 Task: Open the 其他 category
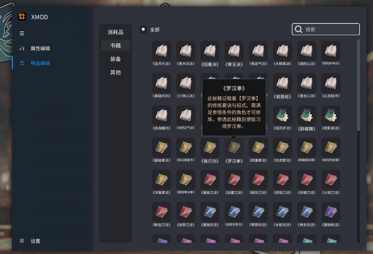pos(116,72)
